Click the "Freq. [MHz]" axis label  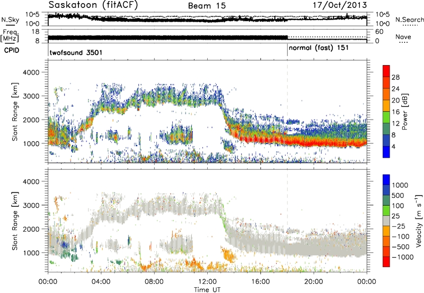point(10,35)
